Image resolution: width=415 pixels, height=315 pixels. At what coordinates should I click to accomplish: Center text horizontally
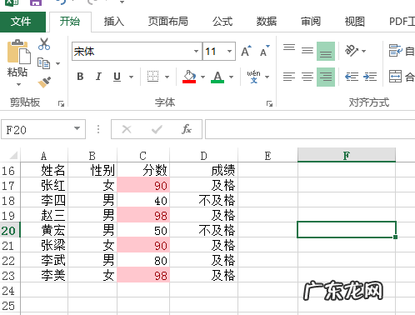[x=307, y=77]
